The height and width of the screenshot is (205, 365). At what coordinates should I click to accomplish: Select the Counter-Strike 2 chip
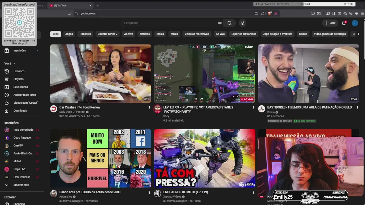(x=108, y=34)
